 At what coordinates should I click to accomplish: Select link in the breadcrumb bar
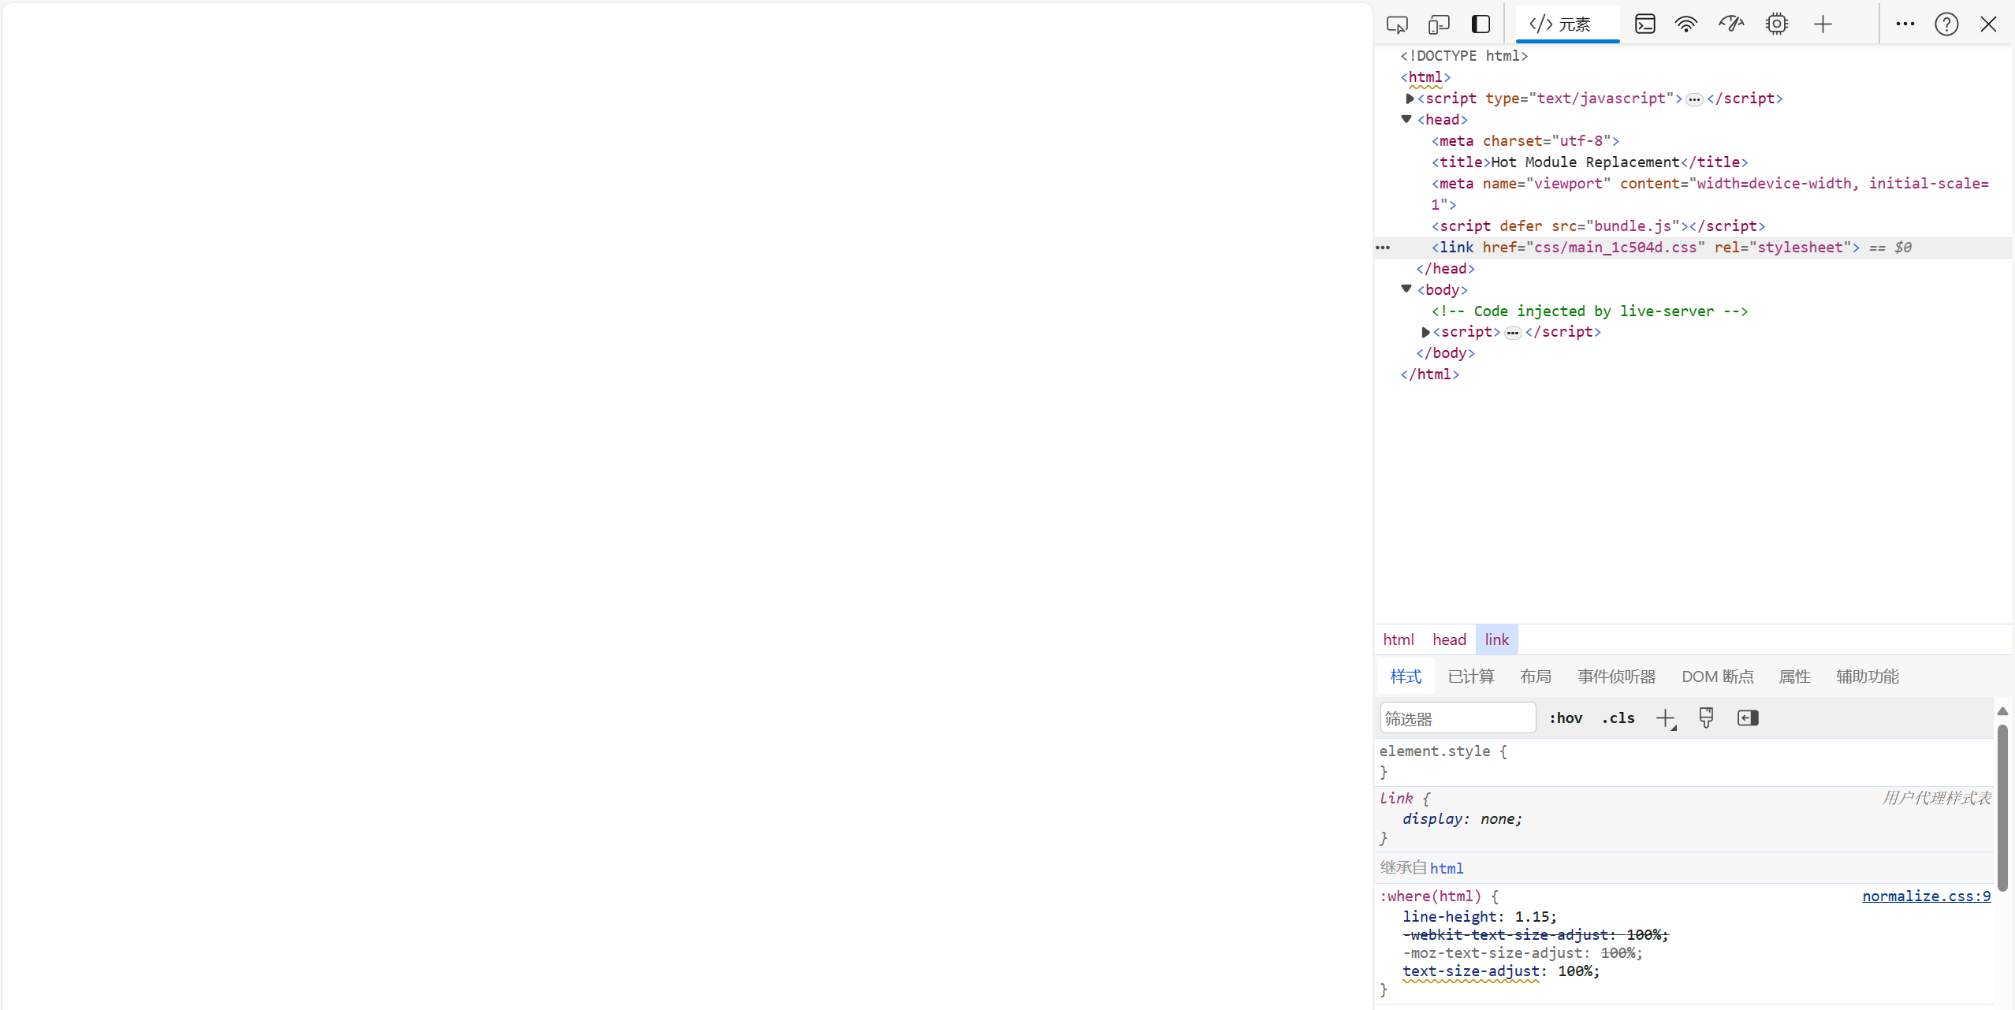click(1496, 639)
